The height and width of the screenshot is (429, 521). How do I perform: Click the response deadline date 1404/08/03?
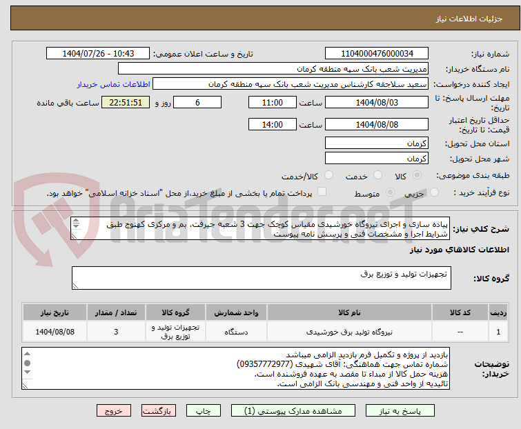(377, 102)
